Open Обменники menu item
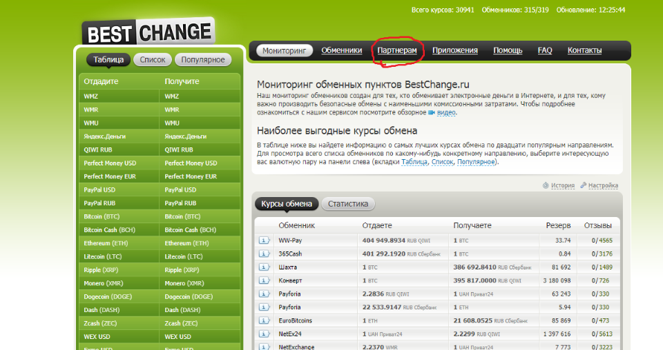The image size is (663, 350). (342, 50)
